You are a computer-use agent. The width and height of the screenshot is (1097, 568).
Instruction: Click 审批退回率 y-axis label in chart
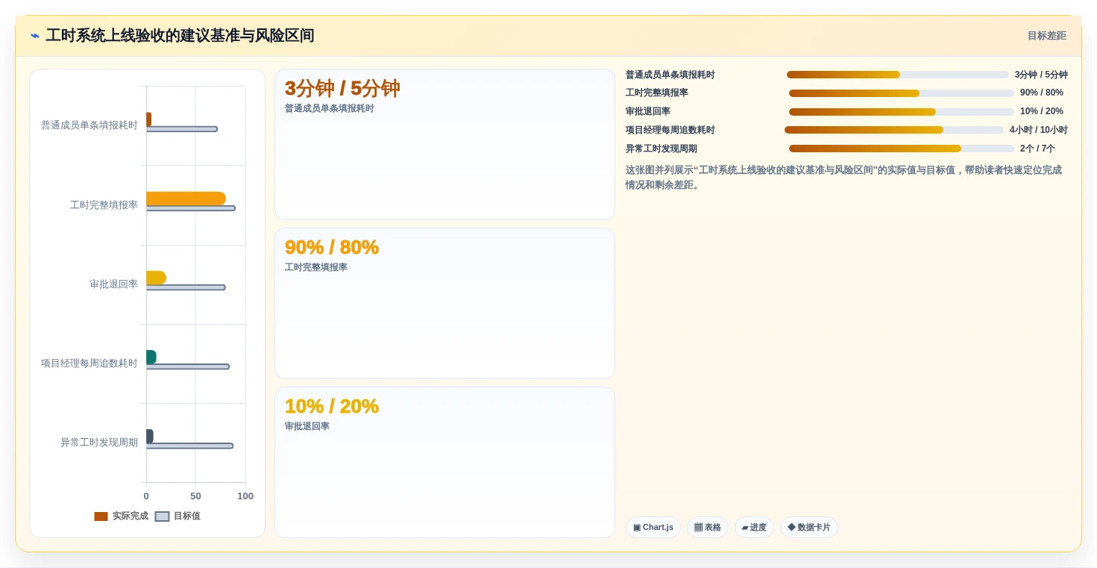coord(113,284)
